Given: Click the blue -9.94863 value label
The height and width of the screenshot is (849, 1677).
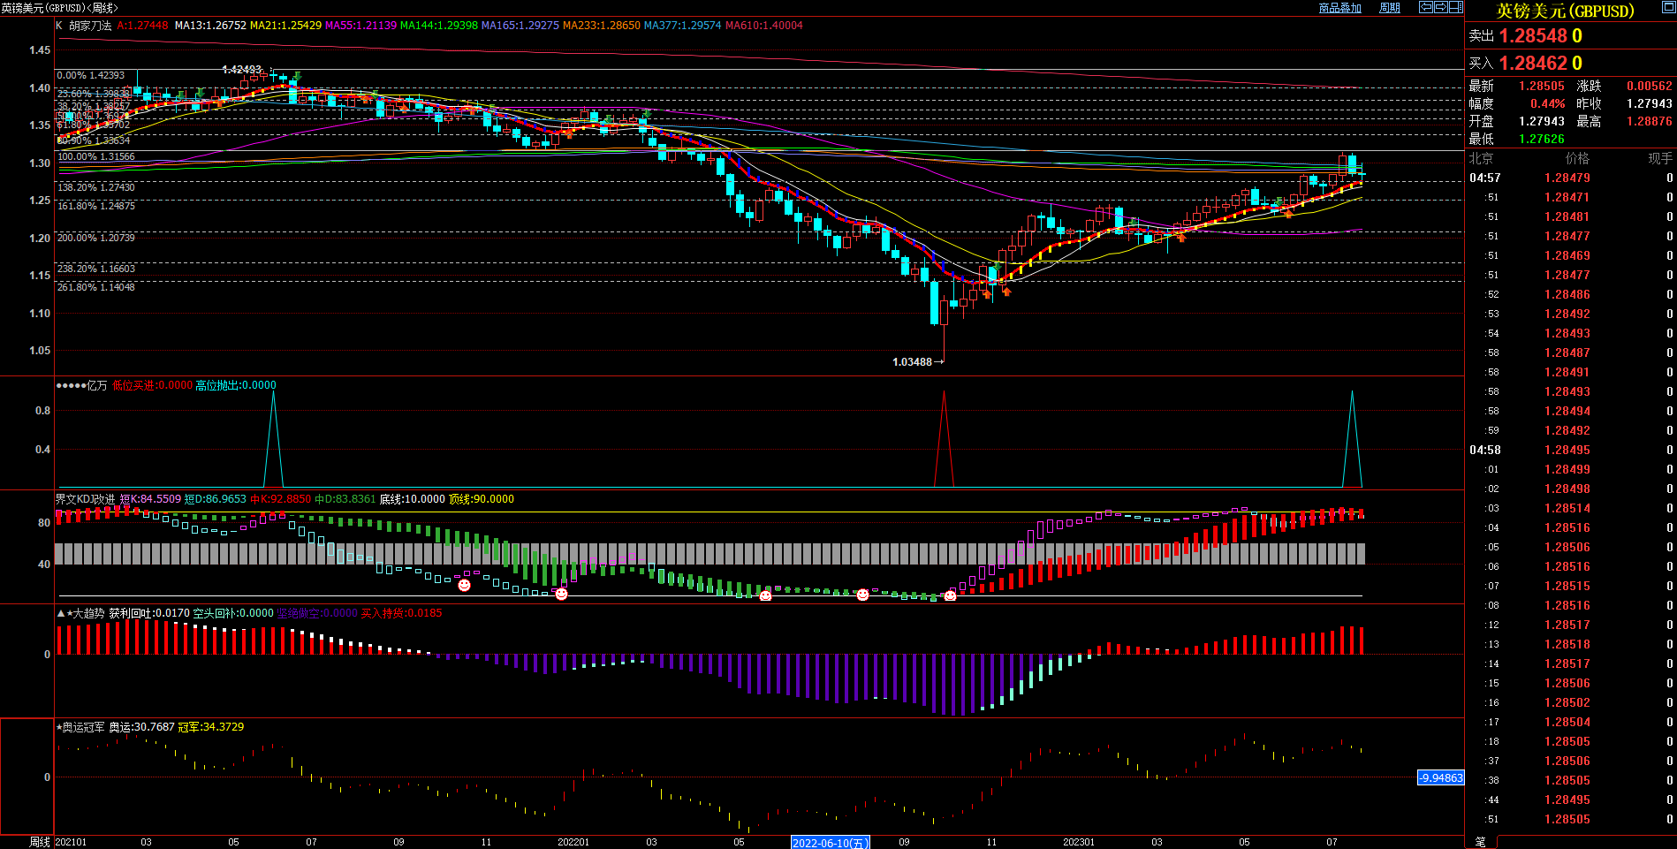Looking at the screenshot, I should 1441,777.
